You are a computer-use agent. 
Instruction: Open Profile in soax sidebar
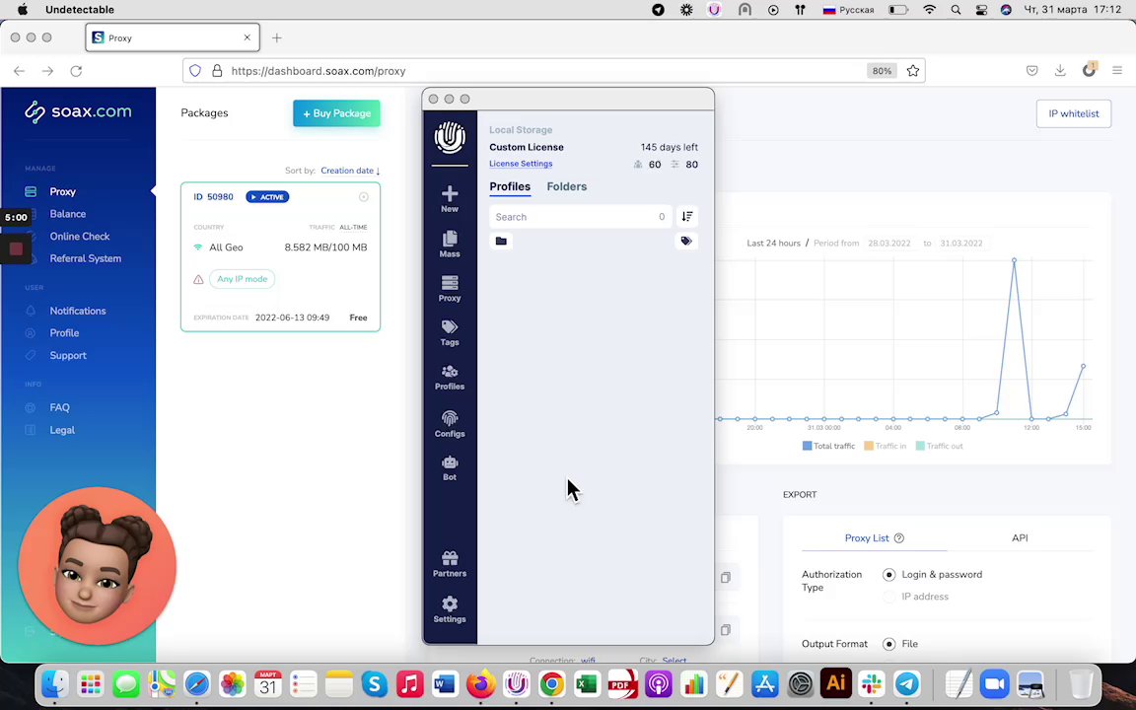(x=64, y=333)
